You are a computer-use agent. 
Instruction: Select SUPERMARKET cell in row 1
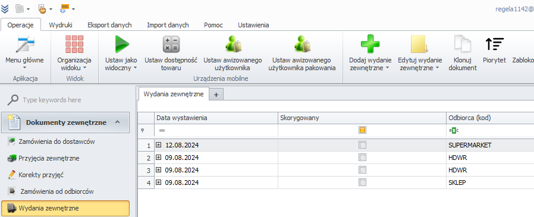tap(491, 145)
